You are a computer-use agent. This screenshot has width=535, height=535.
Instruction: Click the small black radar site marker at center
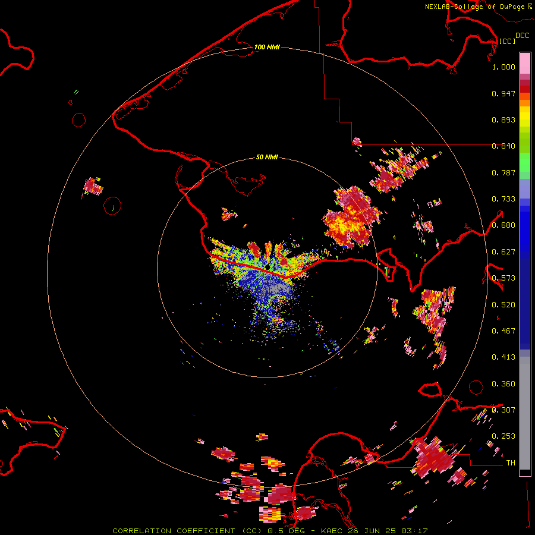(268, 267)
